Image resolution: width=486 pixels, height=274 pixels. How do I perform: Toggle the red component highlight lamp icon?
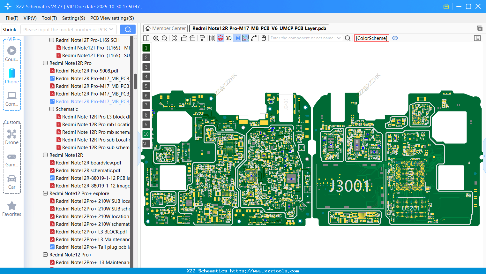220,38
